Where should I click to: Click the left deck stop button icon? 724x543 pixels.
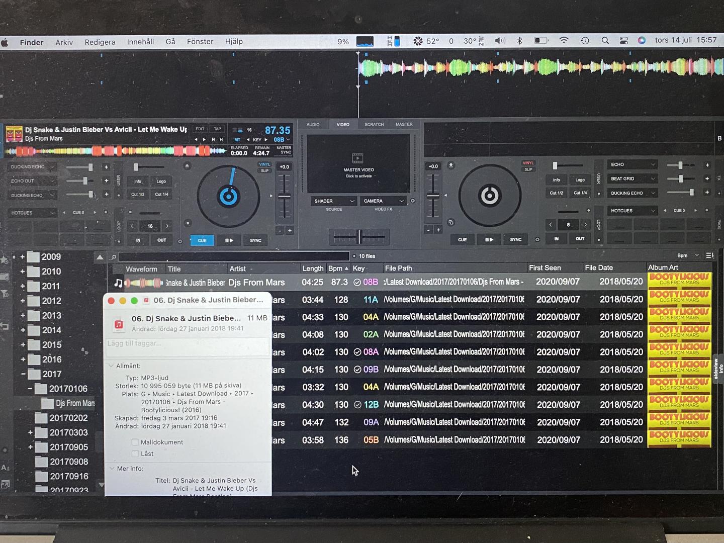click(188, 223)
